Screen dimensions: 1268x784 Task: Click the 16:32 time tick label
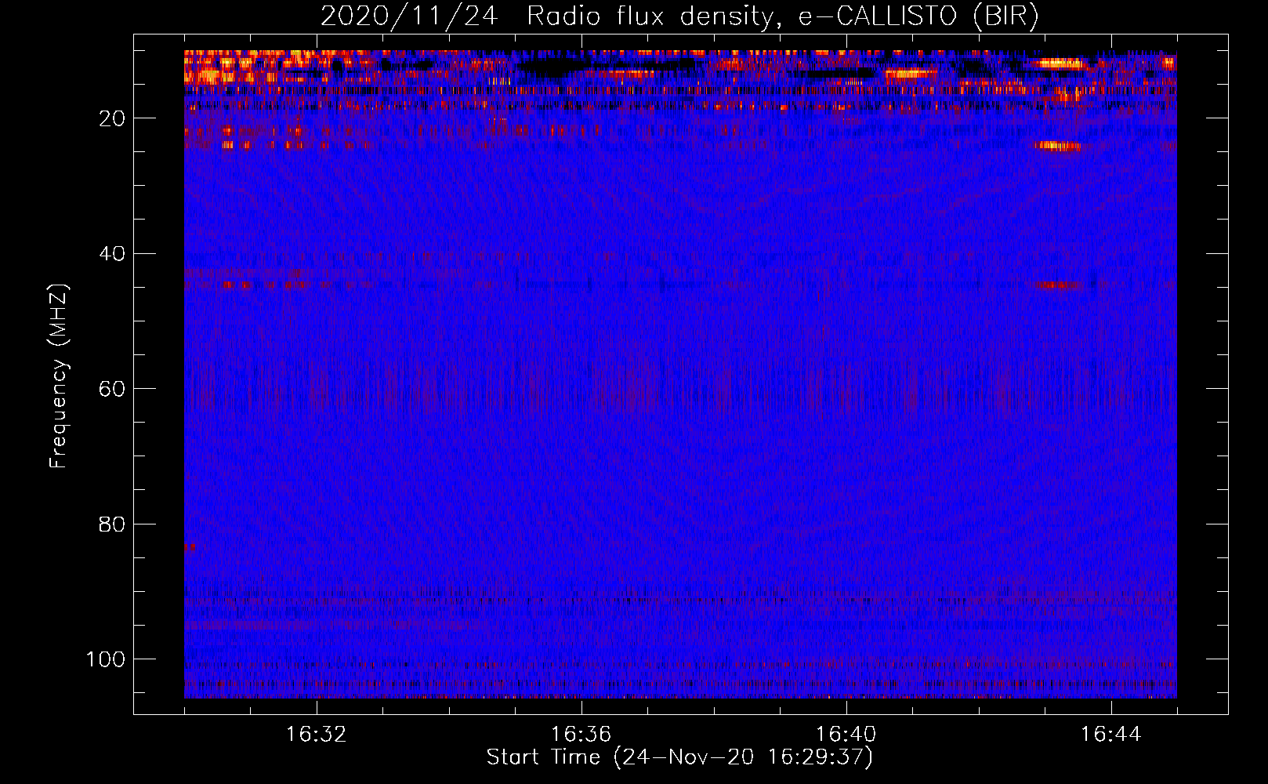click(x=317, y=735)
